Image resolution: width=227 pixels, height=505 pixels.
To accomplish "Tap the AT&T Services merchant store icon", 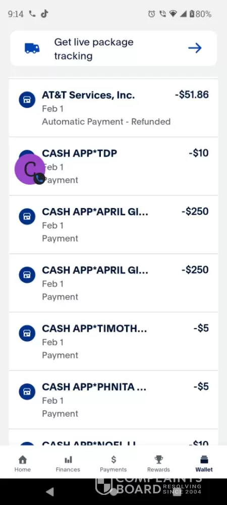I will (x=27, y=99).
